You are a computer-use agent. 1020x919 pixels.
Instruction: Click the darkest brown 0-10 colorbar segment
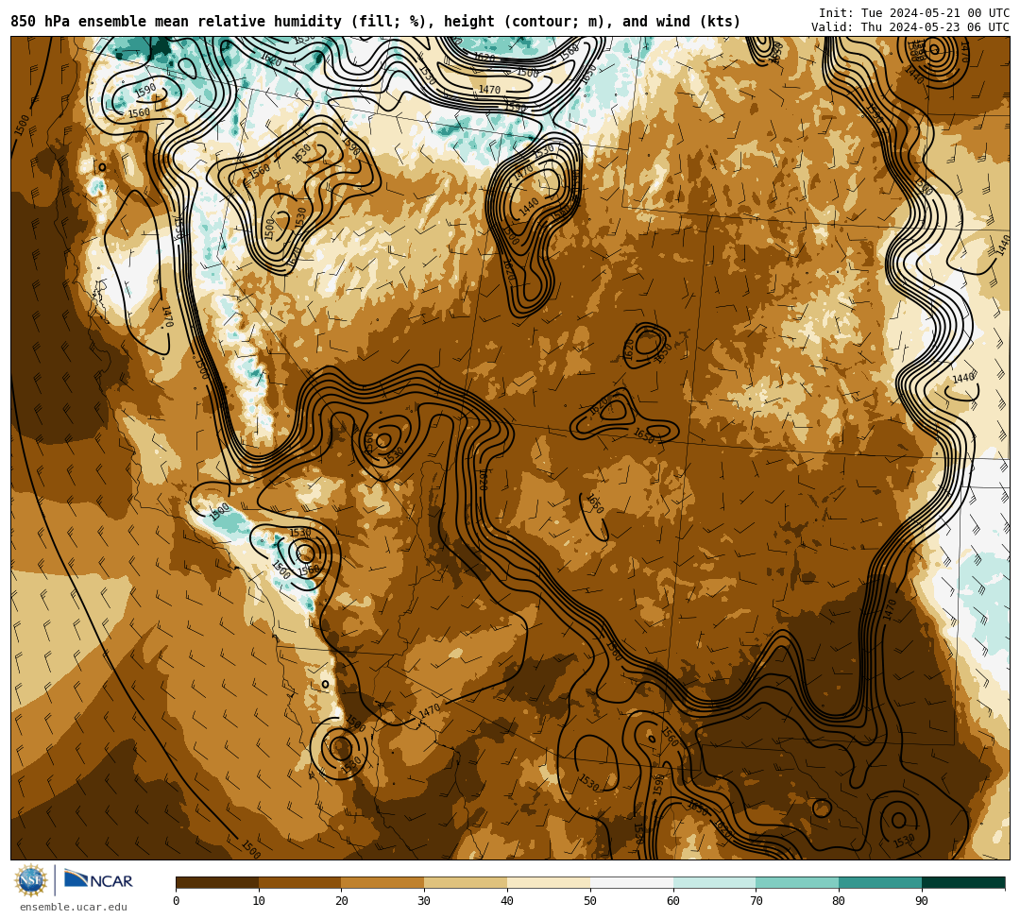(x=217, y=882)
